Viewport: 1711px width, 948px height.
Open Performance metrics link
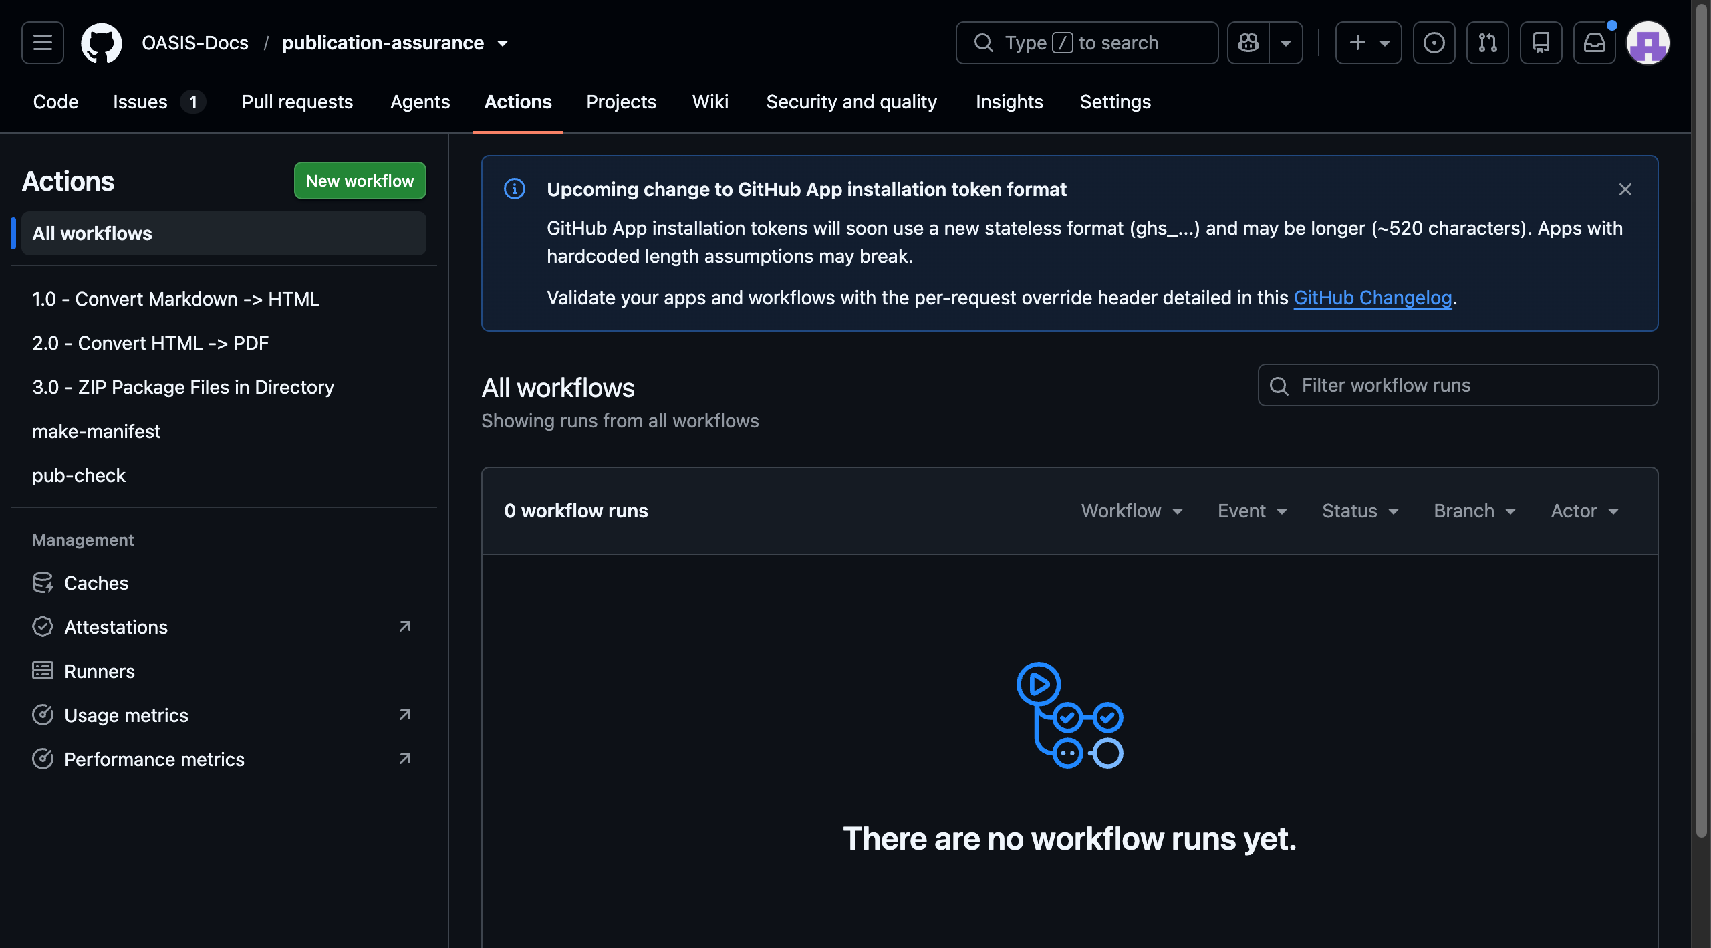(x=223, y=759)
